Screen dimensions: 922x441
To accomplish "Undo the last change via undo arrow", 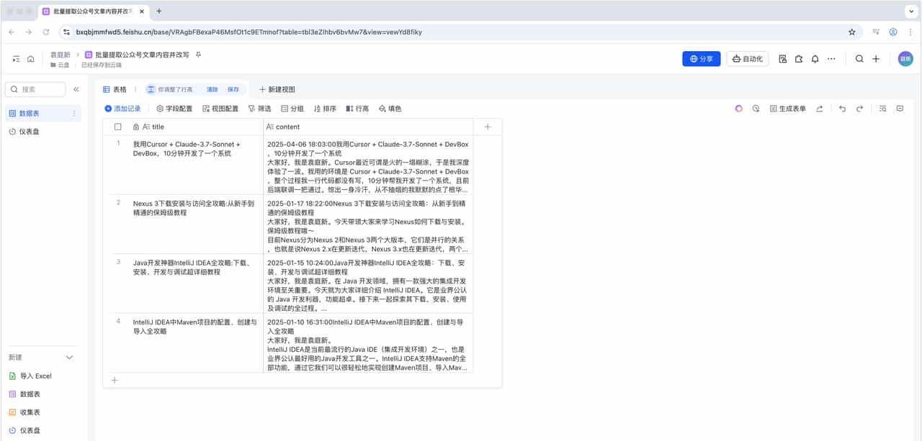I will (842, 108).
